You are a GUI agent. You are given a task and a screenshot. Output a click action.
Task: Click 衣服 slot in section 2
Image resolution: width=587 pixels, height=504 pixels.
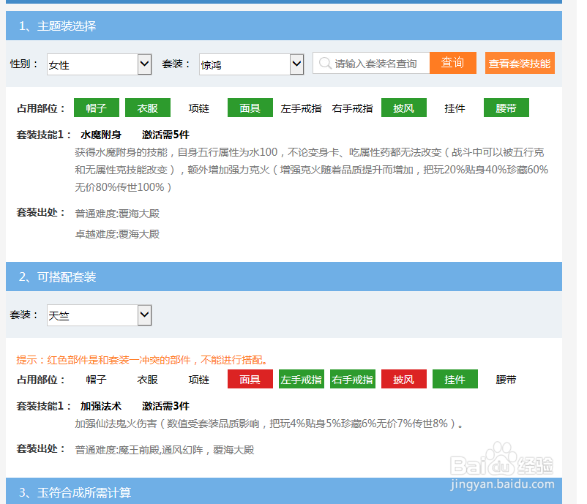coord(148,380)
